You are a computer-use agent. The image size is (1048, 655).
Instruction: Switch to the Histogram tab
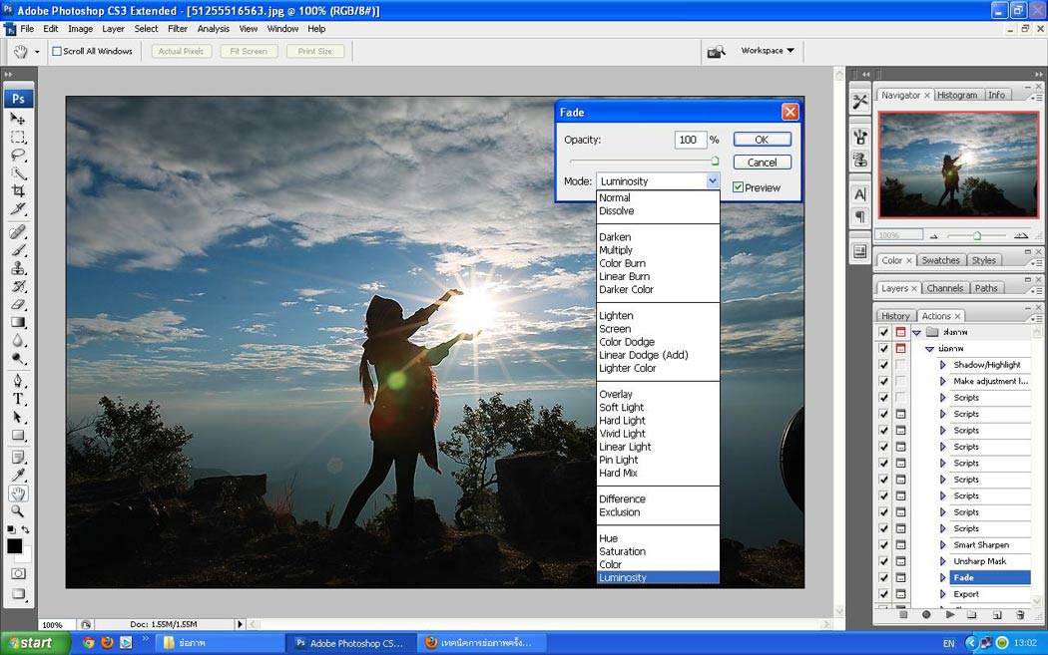coord(957,95)
